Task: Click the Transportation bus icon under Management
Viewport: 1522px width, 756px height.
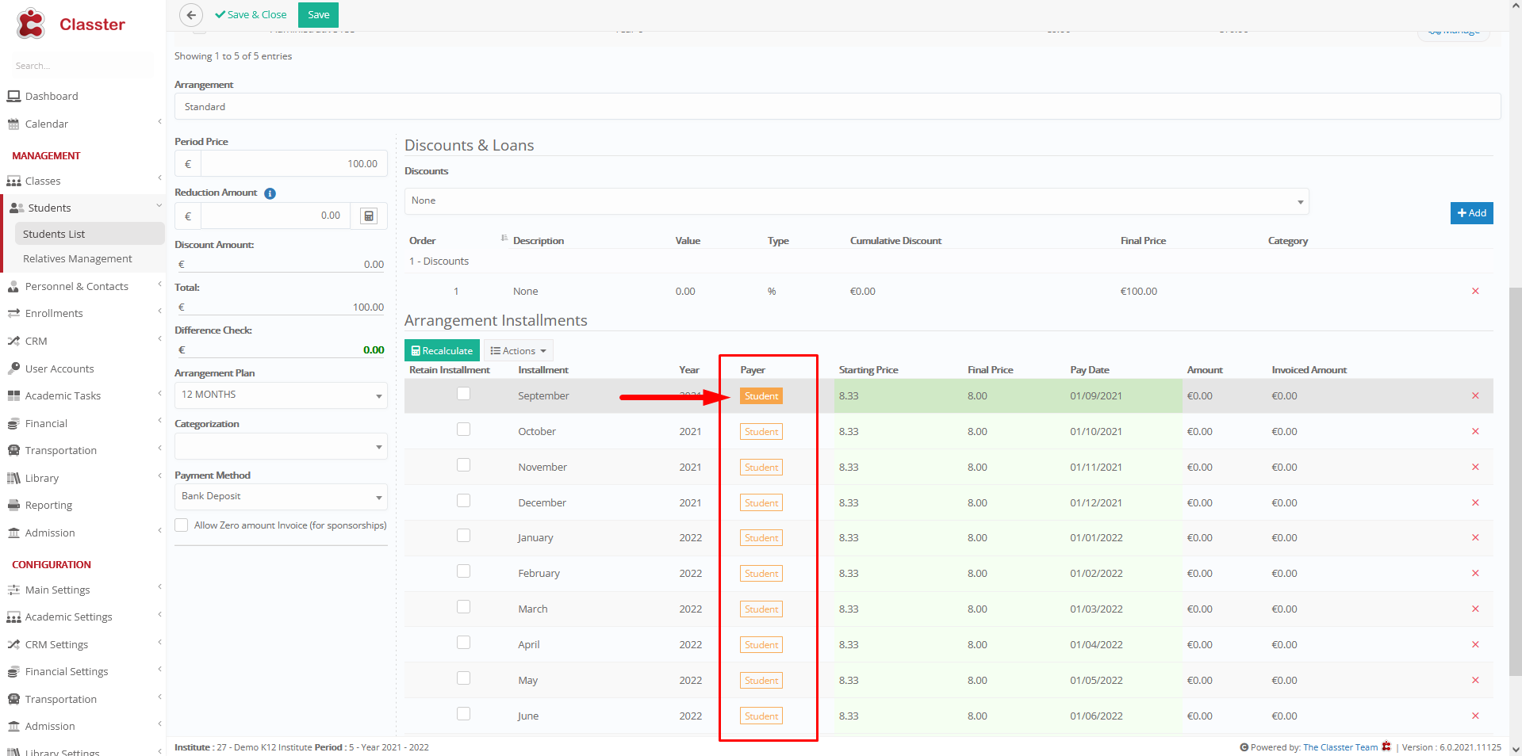Action: (13, 450)
